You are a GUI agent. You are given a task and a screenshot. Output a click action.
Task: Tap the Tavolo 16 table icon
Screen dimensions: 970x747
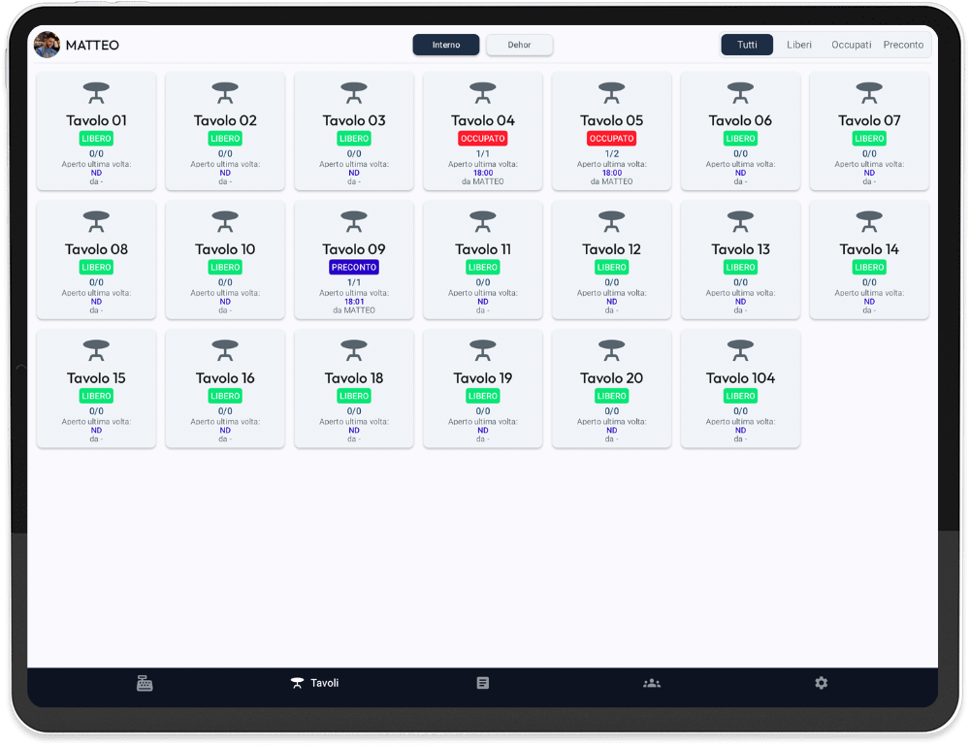[225, 350]
